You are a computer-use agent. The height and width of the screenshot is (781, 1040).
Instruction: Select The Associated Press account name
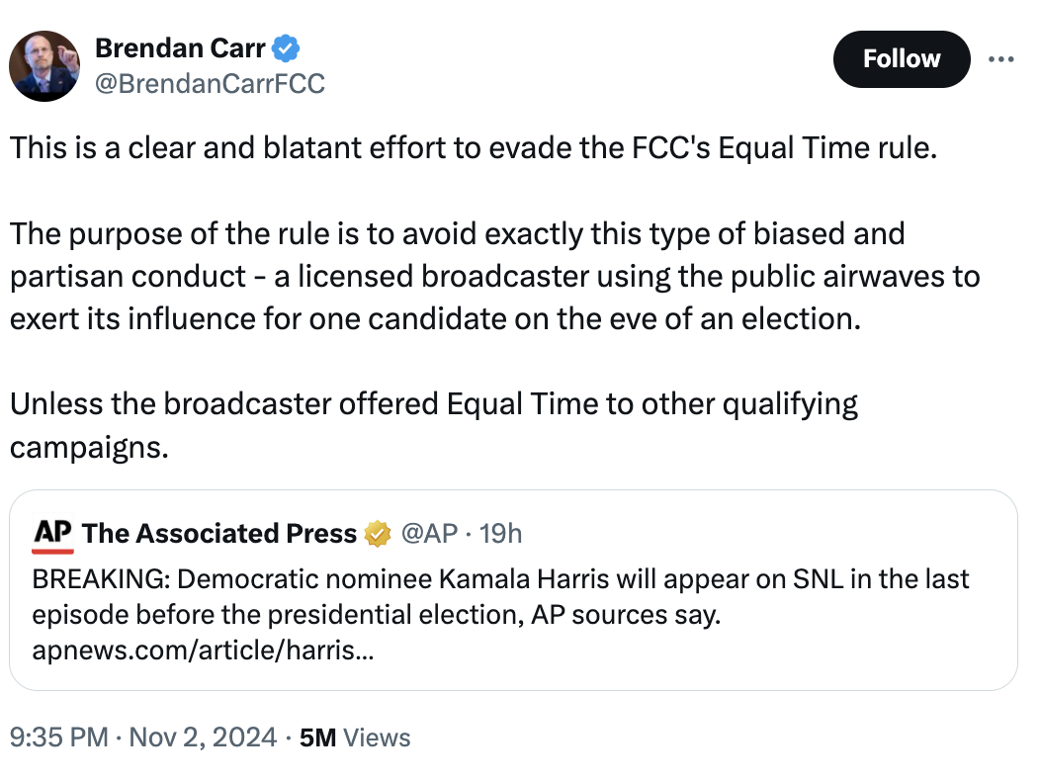click(219, 534)
